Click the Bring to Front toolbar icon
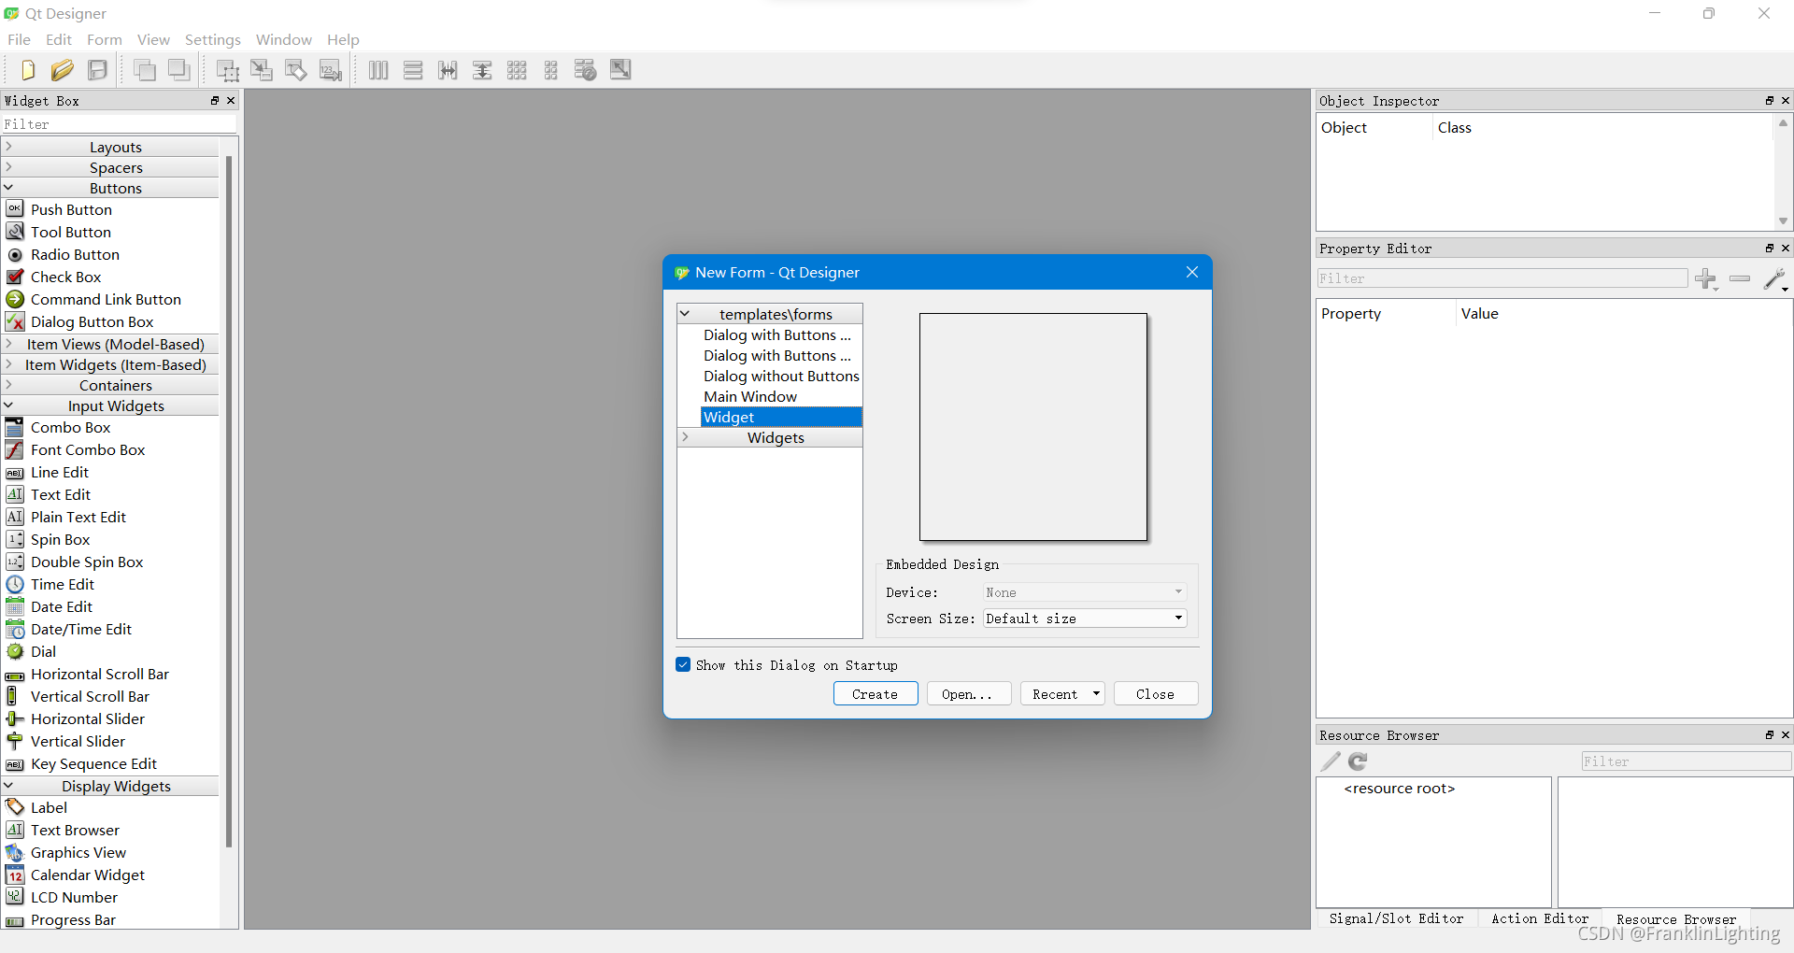 (179, 70)
